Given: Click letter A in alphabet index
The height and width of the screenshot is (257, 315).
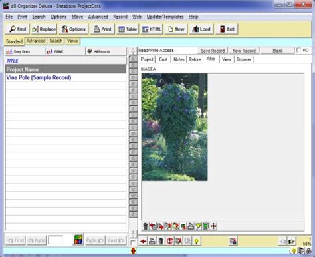Looking at the screenshot, I should pyautogui.click(x=133, y=59).
